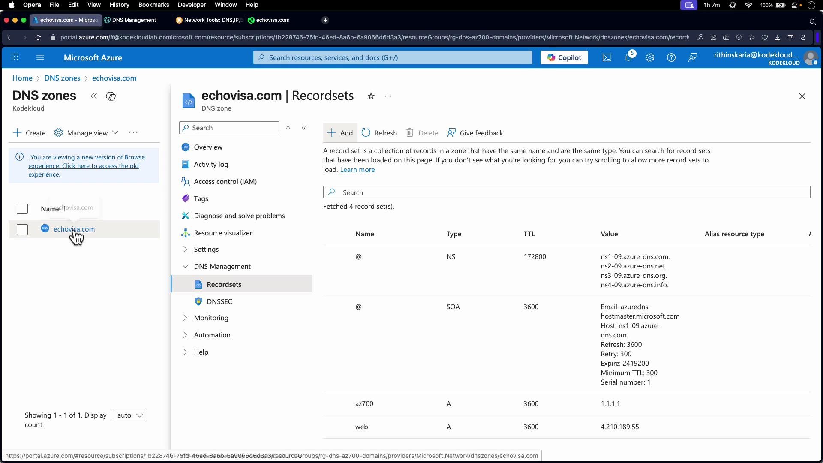823x463 pixels.
Task: Click Give feedback in the toolbar
Action: (x=475, y=133)
